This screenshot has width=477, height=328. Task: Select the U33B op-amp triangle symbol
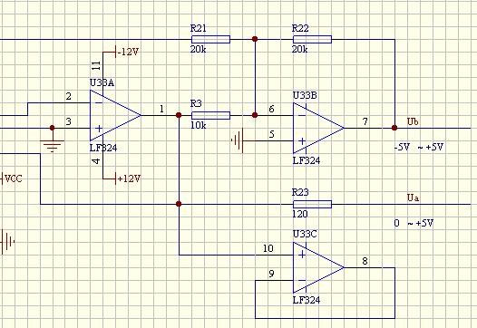(x=318, y=128)
